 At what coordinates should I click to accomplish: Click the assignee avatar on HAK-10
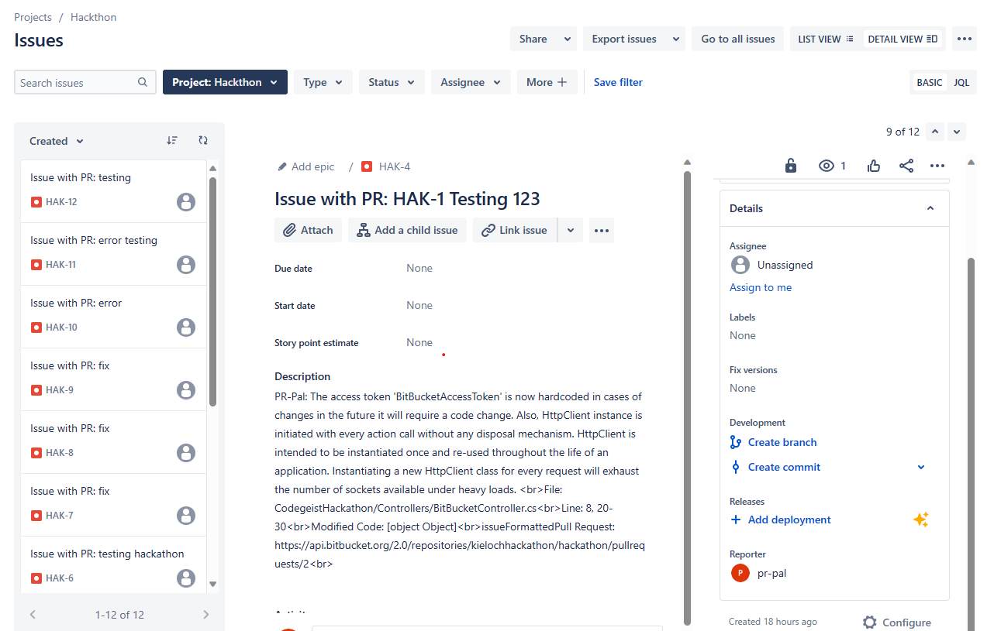(186, 328)
